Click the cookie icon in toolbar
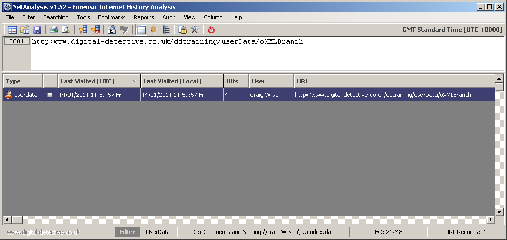This screenshot has width=507, height=240. [x=153, y=30]
